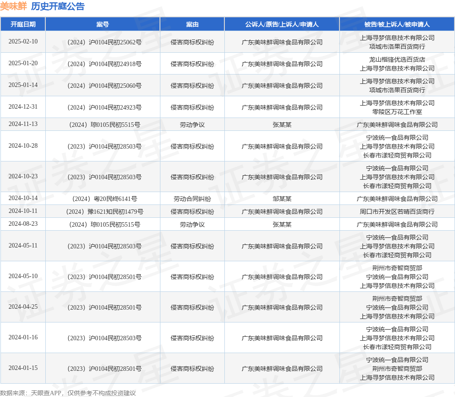The width and height of the screenshot is (455, 397).
Task: Click 侵害商标权纠纷 in the 2024-01-15 row
Action: (192, 369)
